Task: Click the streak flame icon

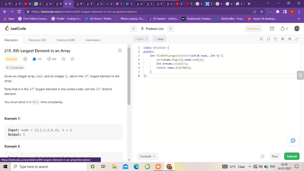Action: pos(282,29)
